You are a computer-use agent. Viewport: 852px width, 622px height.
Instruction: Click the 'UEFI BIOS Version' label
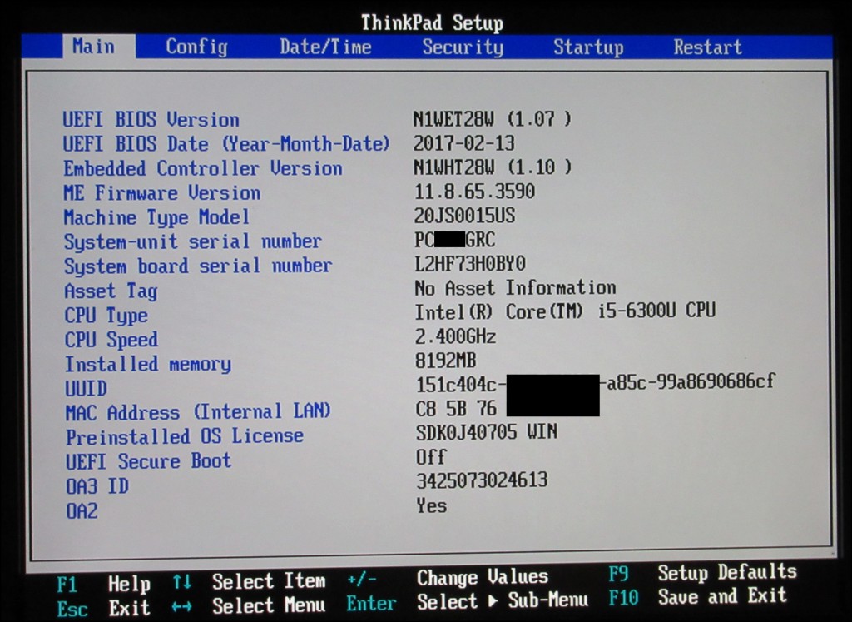[x=151, y=120]
